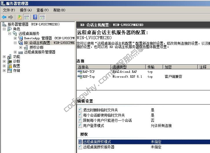Click the 授权诊断 tree icon
Screen dimensions: 210x153
[x=26, y=47]
